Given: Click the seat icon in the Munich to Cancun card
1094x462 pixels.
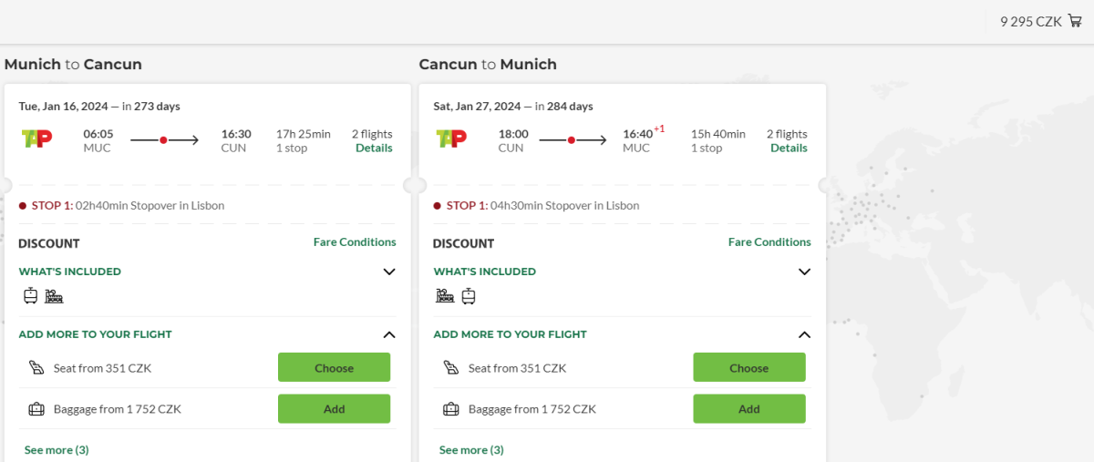Looking at the screenshot, I should [x=36, y=368].
